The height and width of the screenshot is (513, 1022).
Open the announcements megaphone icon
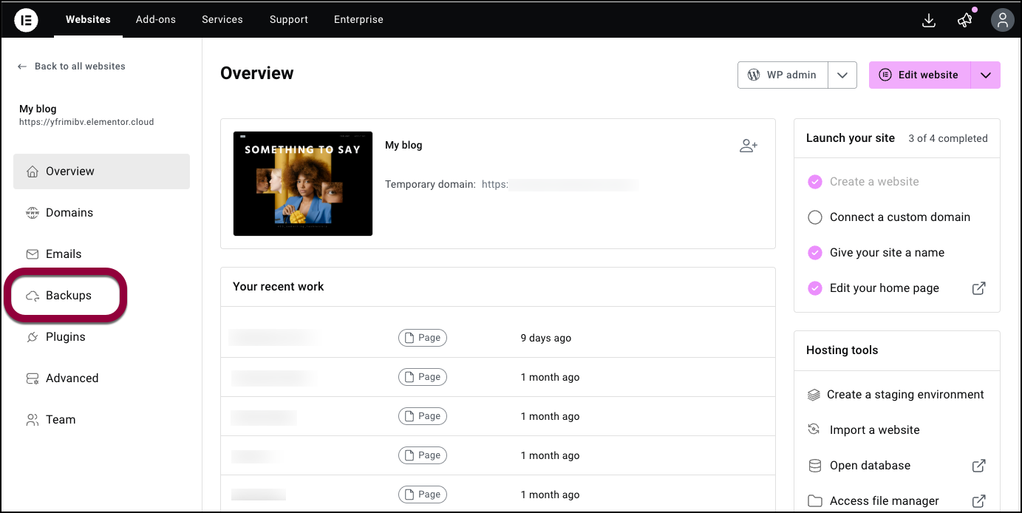965,20
